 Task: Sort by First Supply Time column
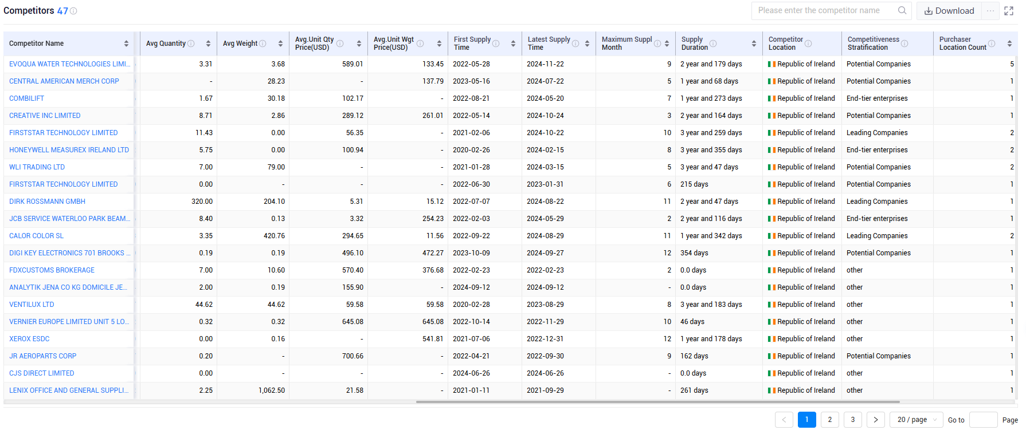(513, 44)
